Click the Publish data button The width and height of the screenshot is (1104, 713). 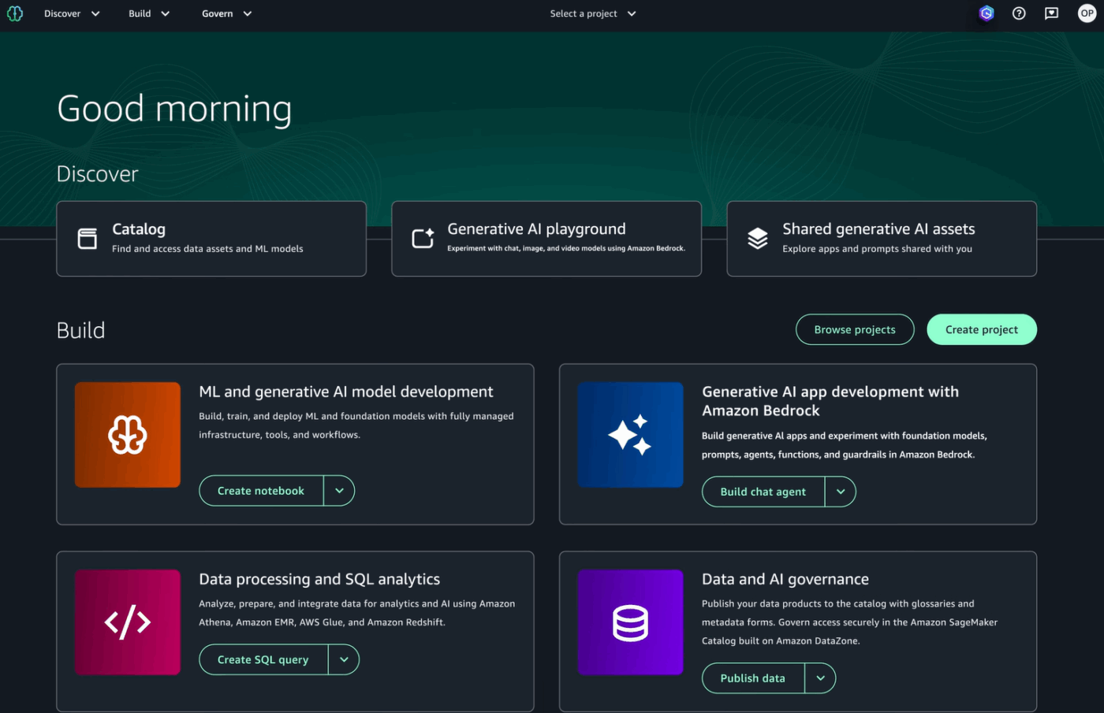pyautogui.click(x=753, y=678)
